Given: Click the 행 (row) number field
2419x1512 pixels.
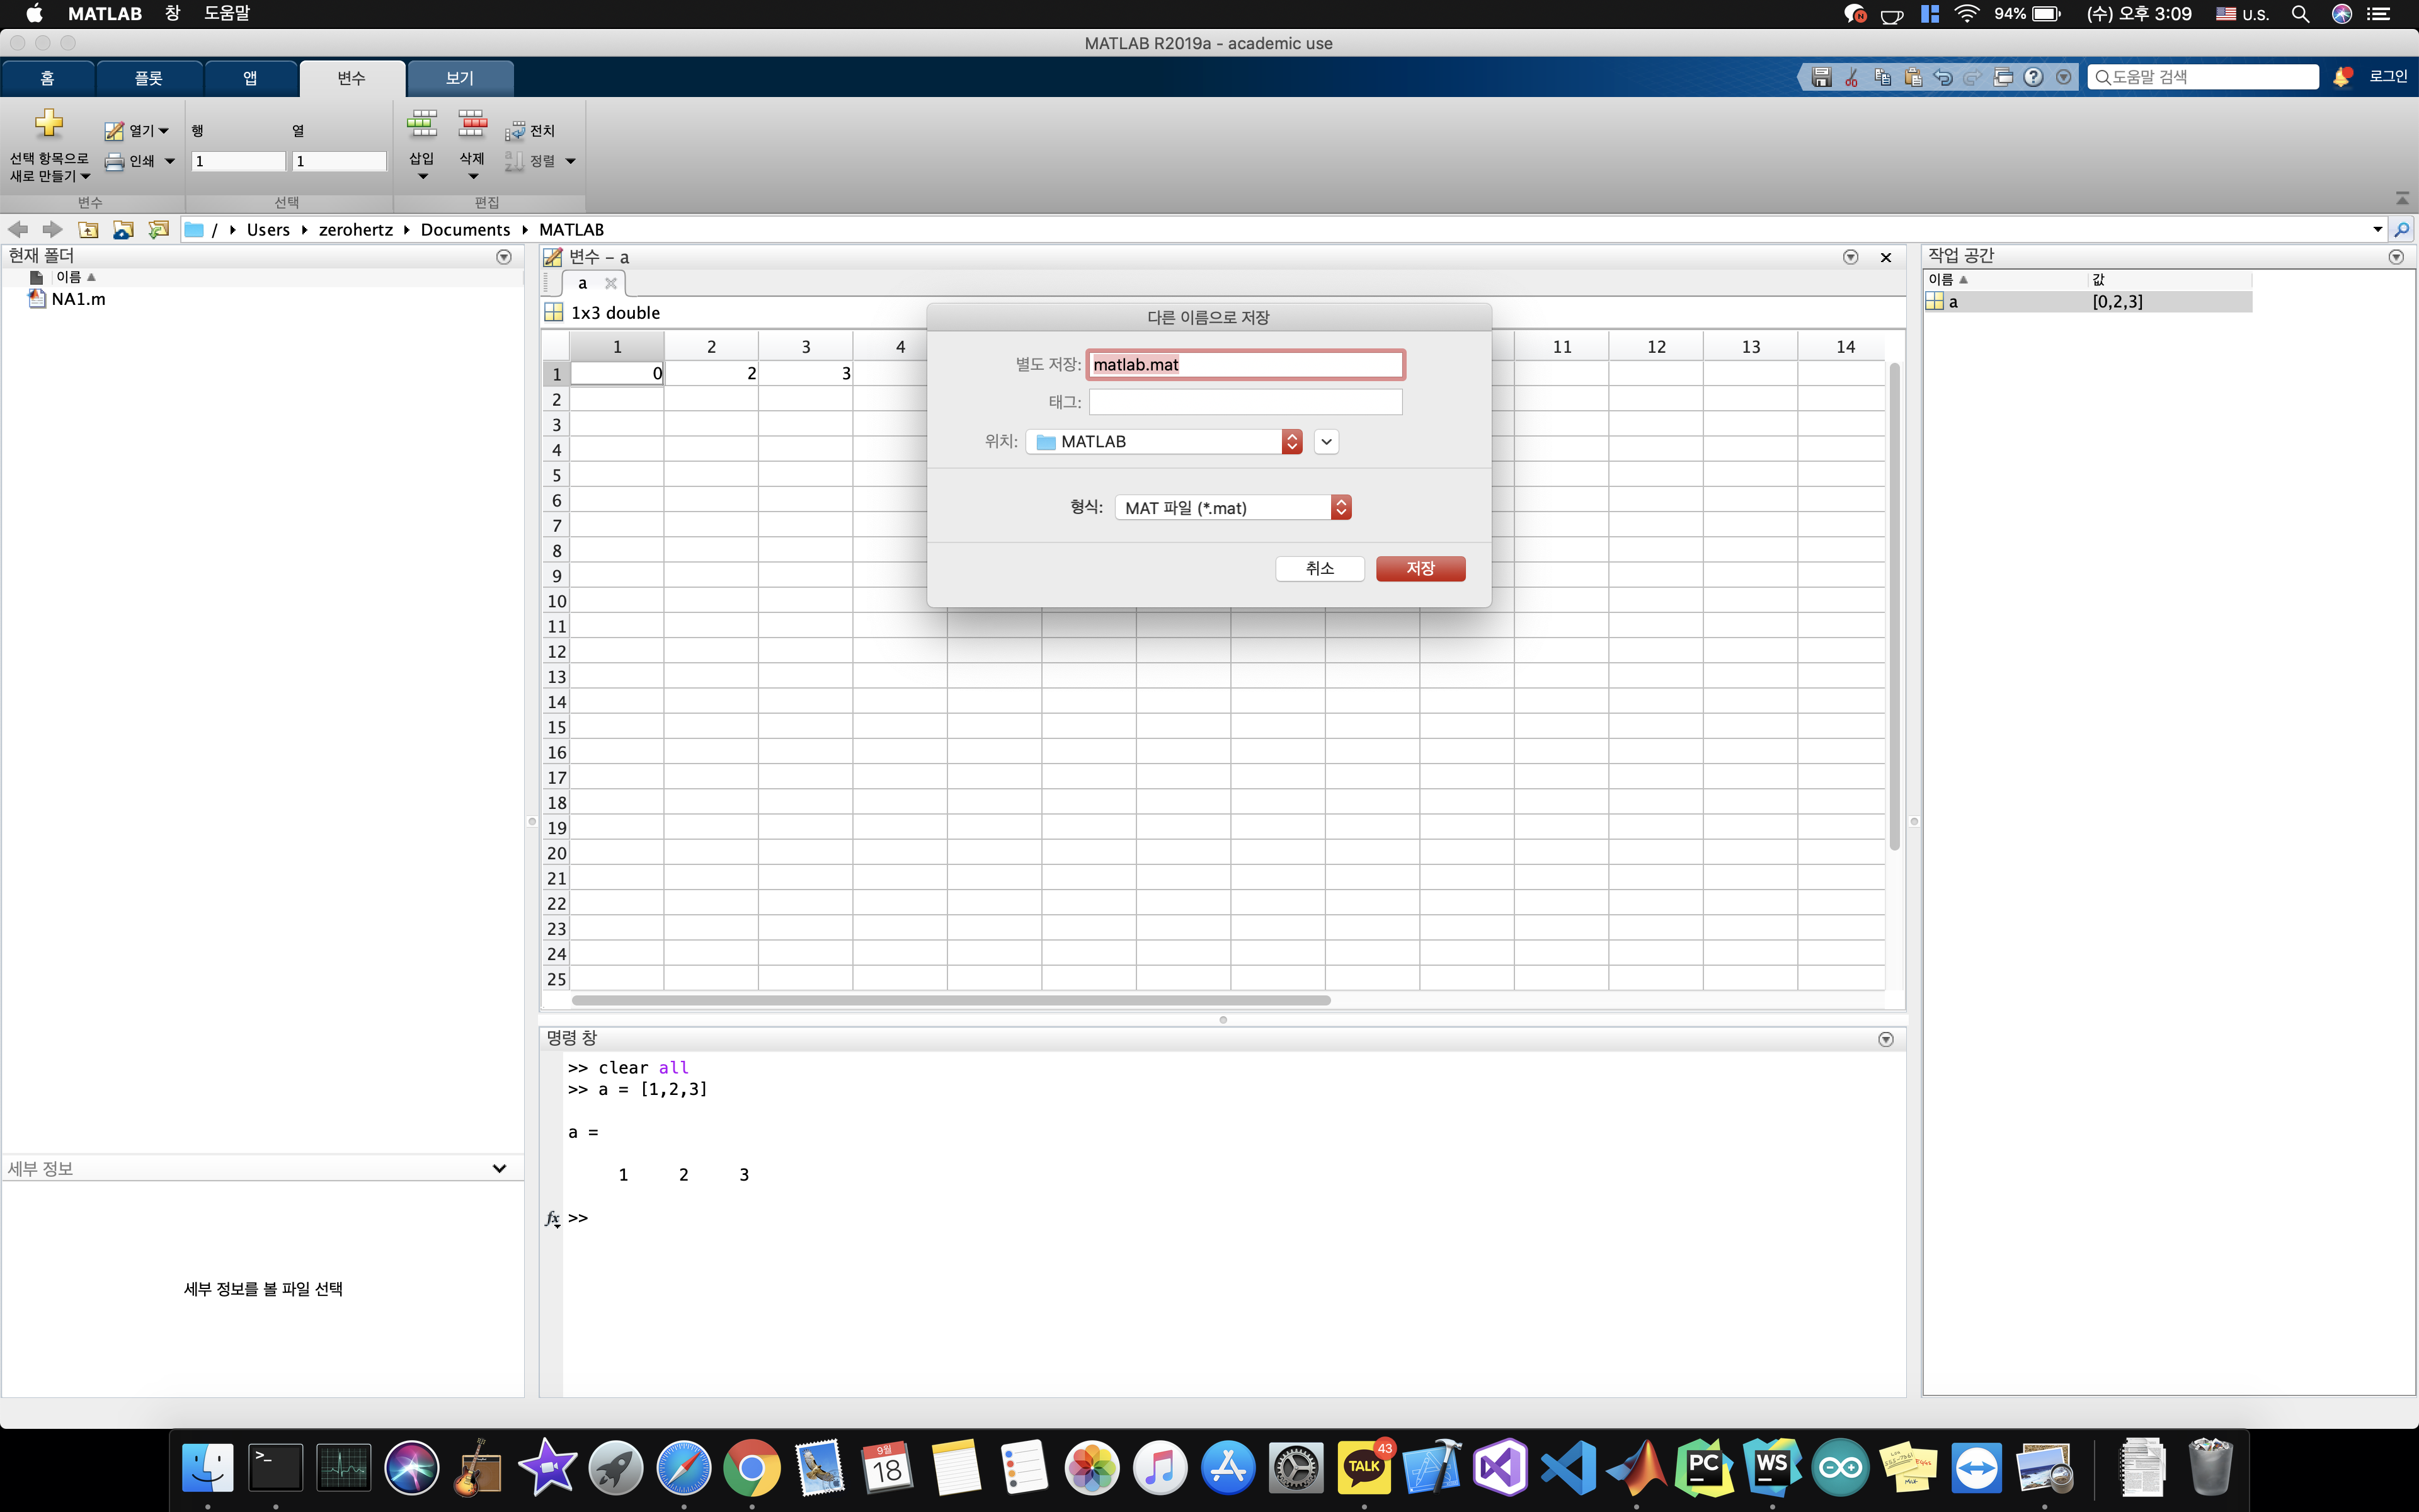Looking at the screenshot, I should (238, 161).
